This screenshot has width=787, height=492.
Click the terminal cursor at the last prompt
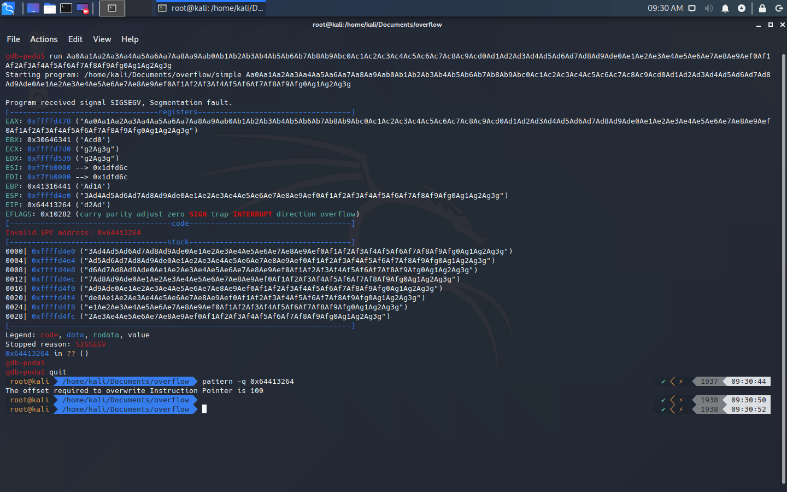[204, 409]
